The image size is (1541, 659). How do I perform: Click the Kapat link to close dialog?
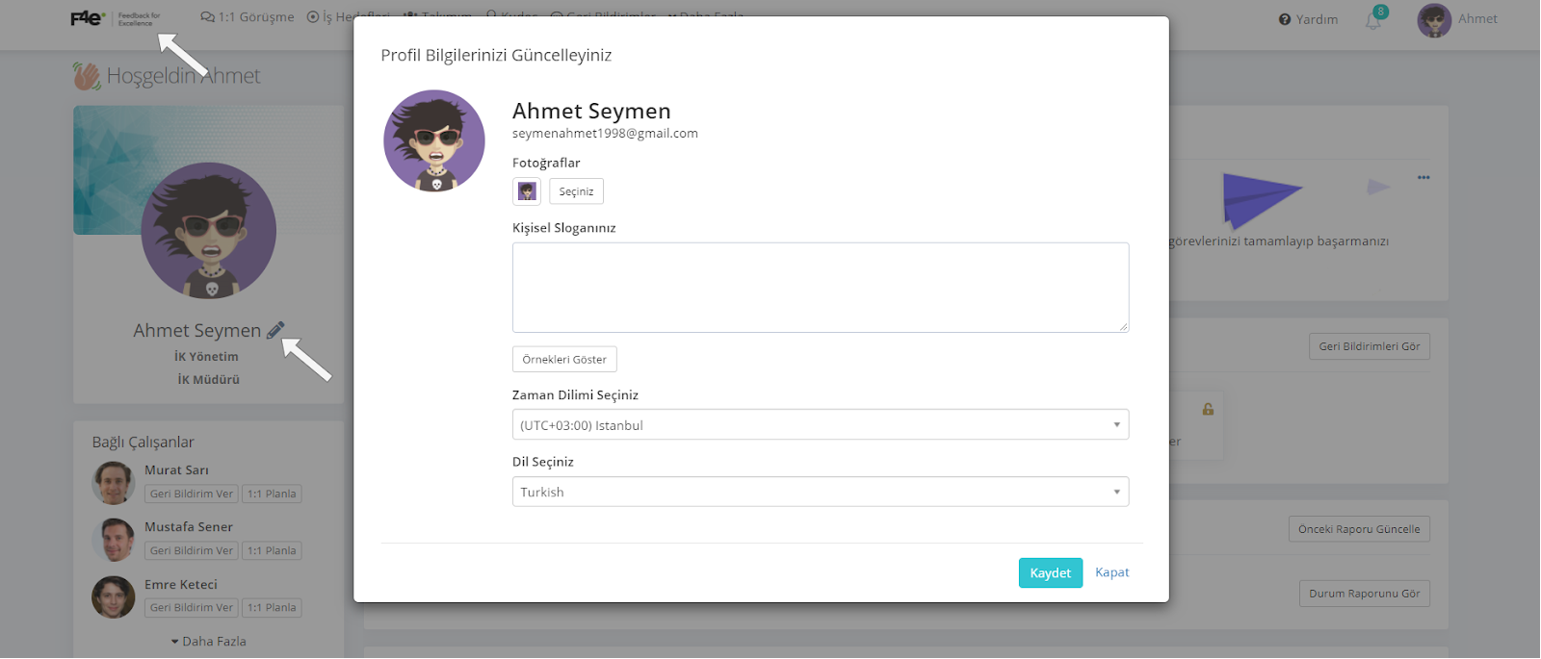click(1111, 572)
